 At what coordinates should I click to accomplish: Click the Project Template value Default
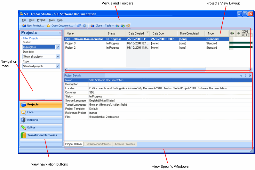93,109
